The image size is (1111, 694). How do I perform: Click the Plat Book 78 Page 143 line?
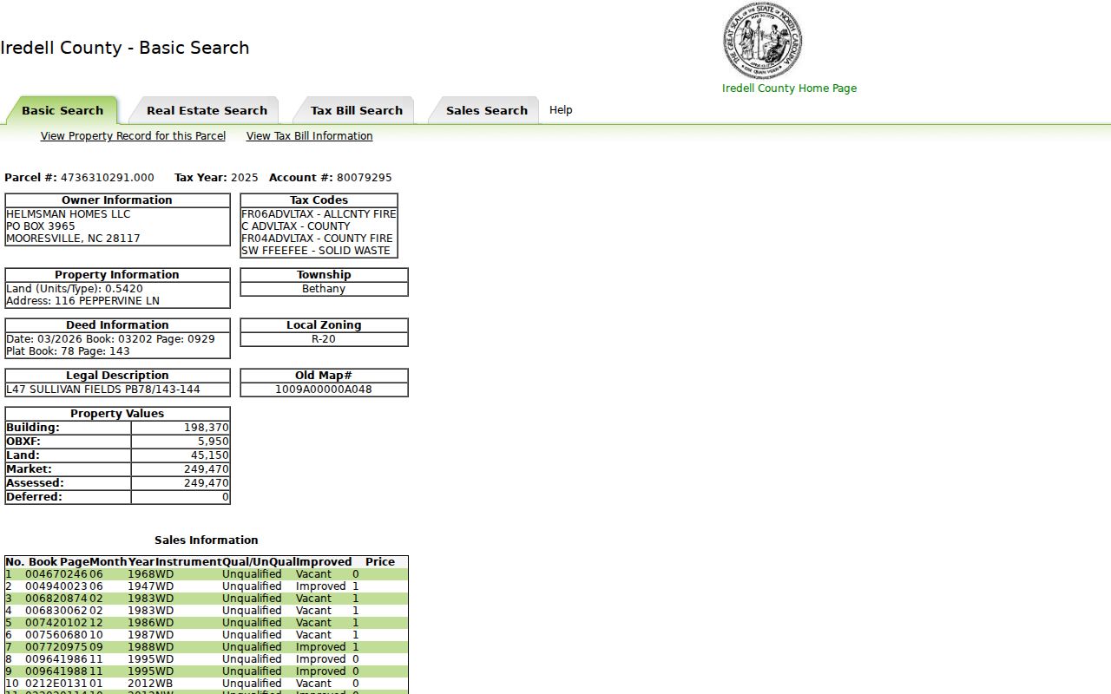pos(68,351)
